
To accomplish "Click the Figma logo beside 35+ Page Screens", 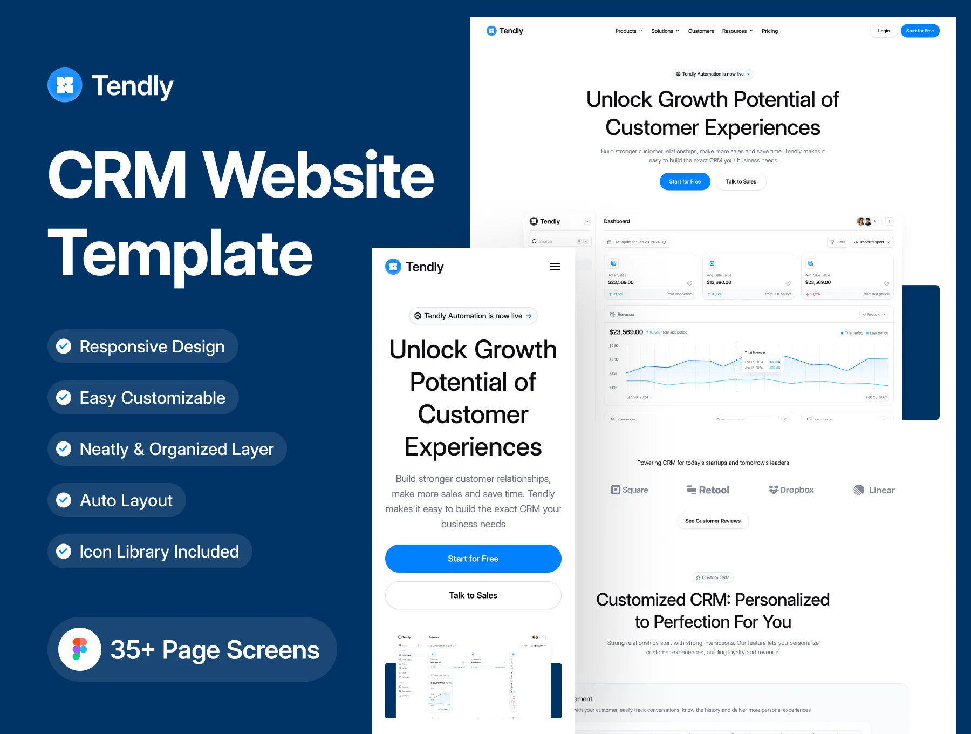I will point(80,649).
